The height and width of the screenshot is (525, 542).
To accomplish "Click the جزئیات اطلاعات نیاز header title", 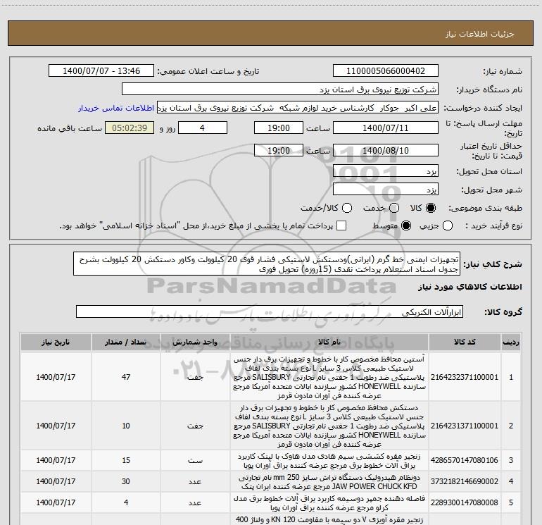I will pyautogui.click(x=480, y=34).
